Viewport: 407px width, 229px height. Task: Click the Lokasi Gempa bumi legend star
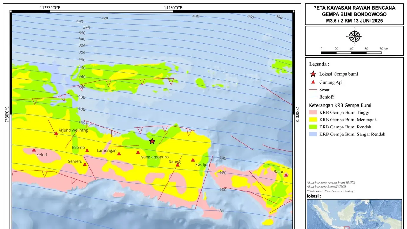pos(313,74)
